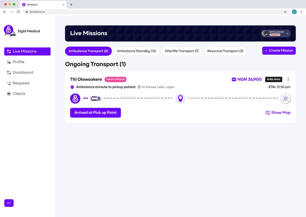The image size is (306, 217).
Task: Click the purple pickup pin on route
Action: coord(180,98)
